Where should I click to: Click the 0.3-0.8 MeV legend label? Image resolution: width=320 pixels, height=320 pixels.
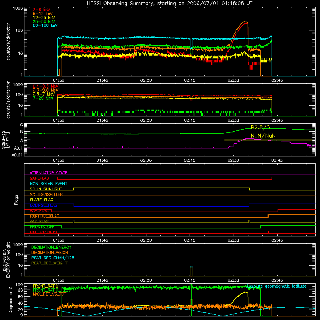tap(46, 90)
